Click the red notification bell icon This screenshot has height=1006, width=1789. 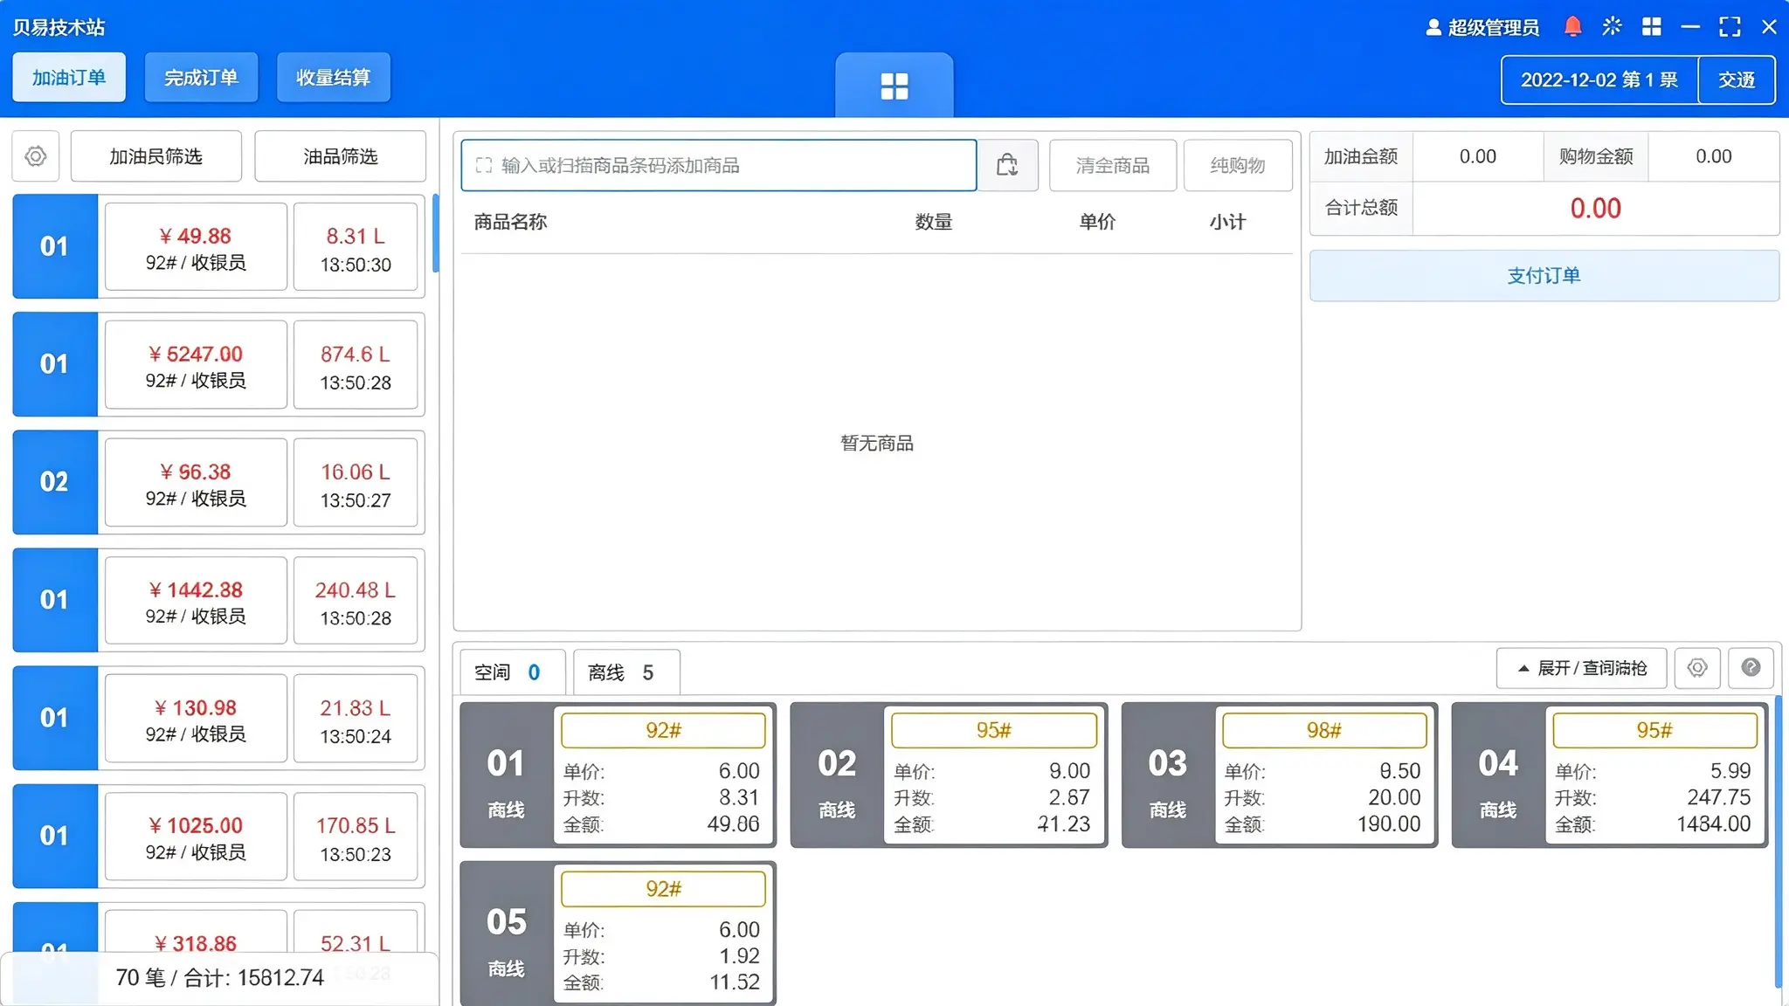click(x=1572, y=27)
